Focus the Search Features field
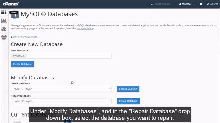Viewport: 220px width, 123px height. (163, 4)
